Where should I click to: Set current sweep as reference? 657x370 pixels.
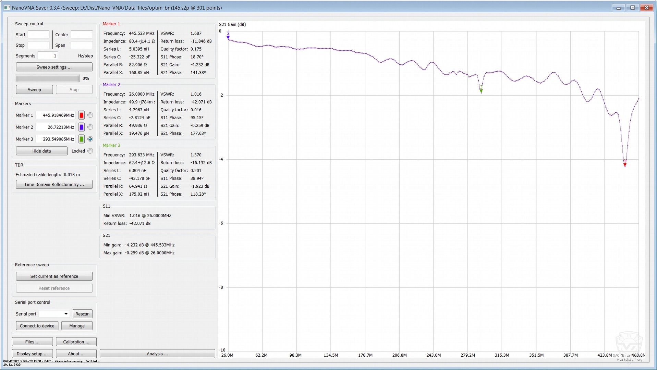[54, 276]
